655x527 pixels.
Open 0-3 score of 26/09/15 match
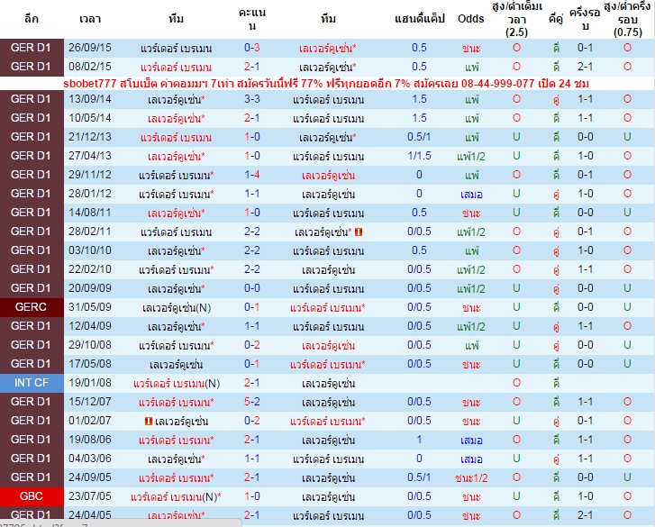tap(252, 48)
